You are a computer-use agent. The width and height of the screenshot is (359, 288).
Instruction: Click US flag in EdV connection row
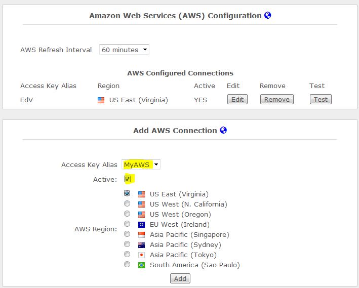coord(101,100)
